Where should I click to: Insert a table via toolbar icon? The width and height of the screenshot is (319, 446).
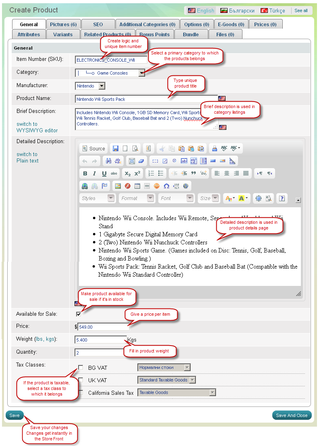tap(137, 186)
